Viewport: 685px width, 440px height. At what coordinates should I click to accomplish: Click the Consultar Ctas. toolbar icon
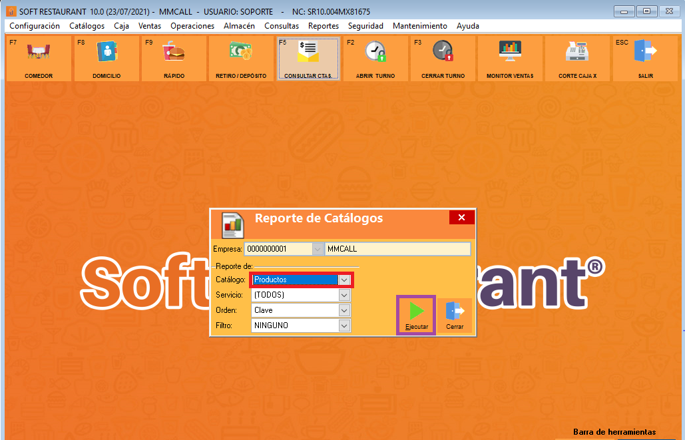pyautogui.click(x=308, y=53)
